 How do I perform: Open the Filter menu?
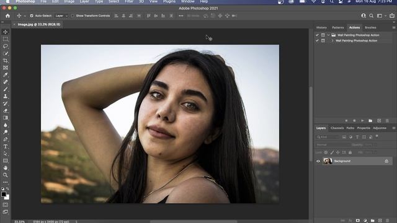click(x=129, y=1)
